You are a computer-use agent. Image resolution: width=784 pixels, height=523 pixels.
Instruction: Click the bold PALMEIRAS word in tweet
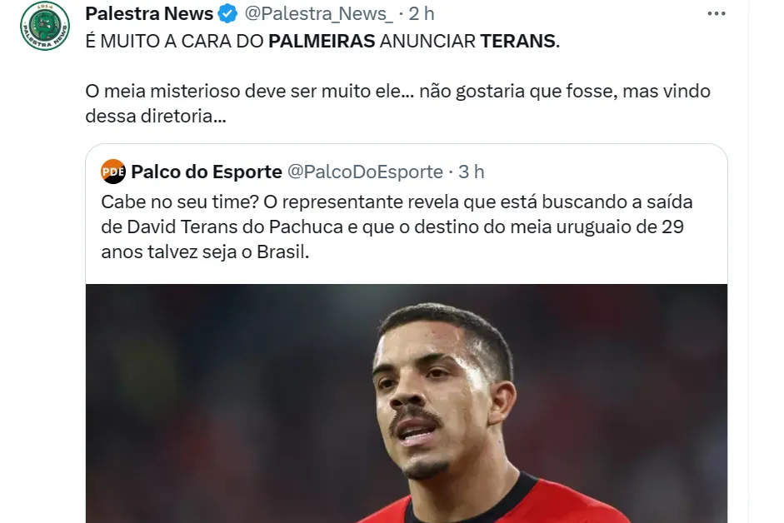[x=322, y=41]
